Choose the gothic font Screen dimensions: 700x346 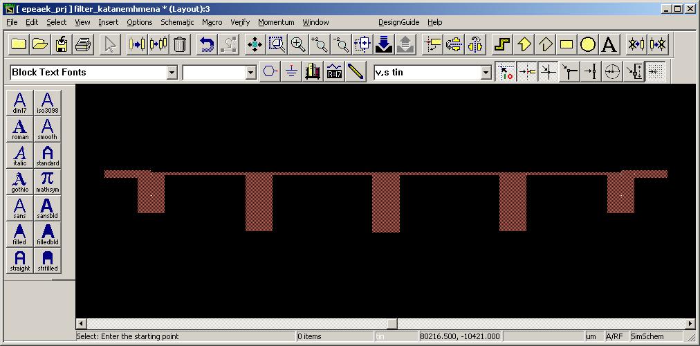20,182
